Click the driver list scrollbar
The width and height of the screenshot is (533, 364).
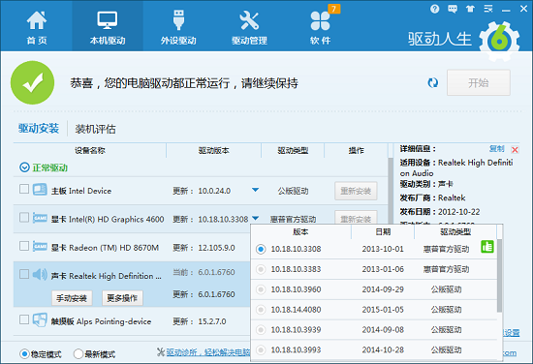391,190
